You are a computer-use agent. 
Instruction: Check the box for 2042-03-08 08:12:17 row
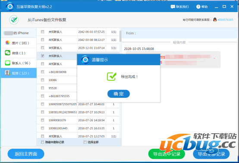click(43, 40)
